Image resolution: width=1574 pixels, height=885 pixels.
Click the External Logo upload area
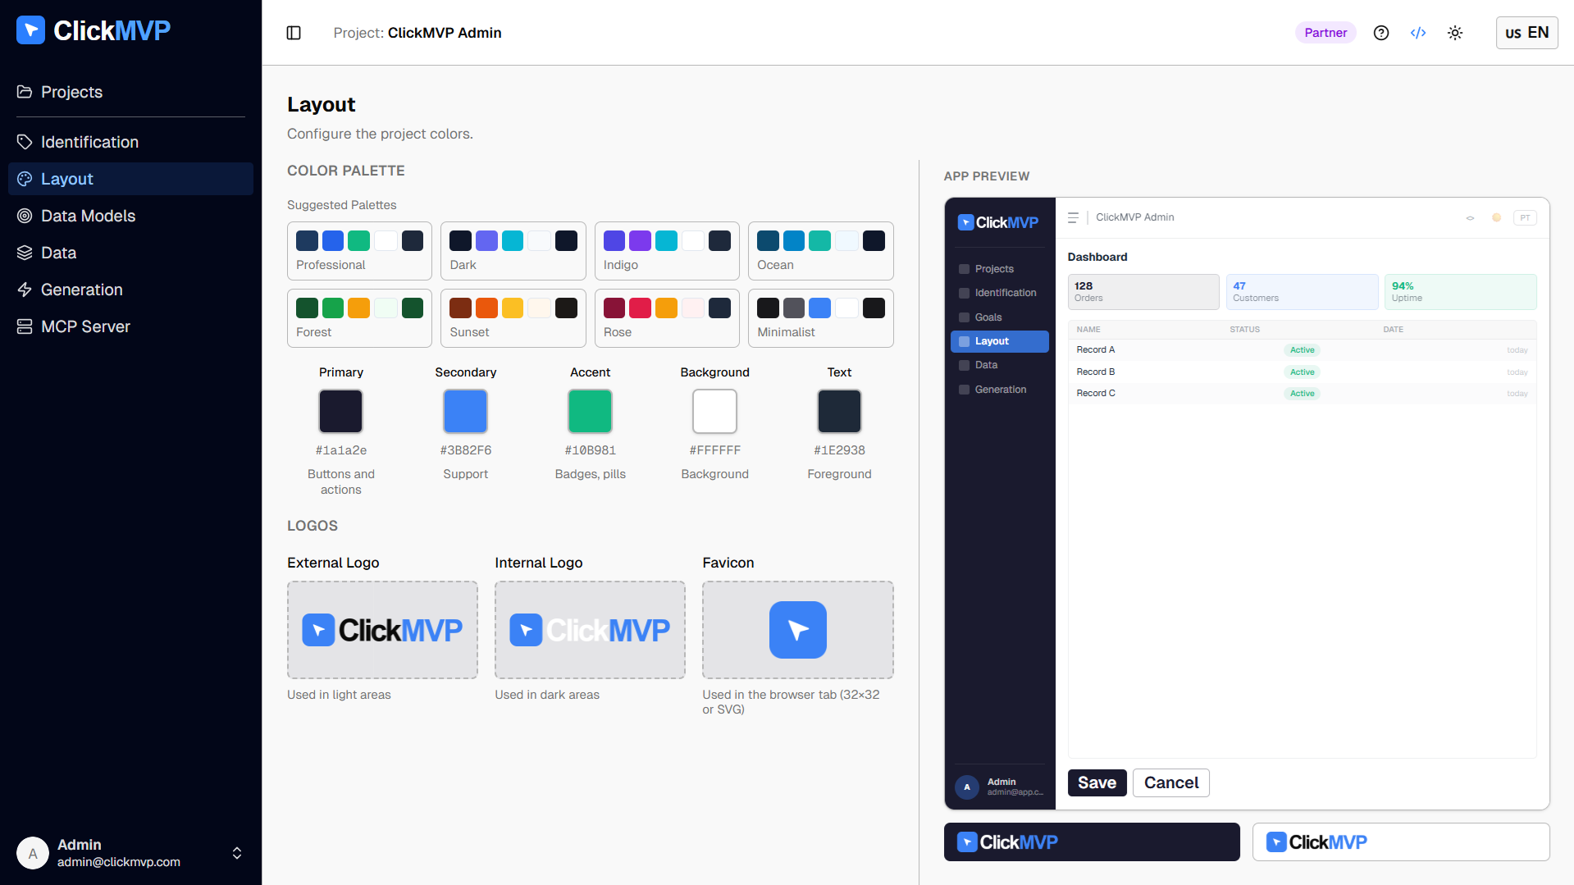pyautogui.click(x=382, y=630)
